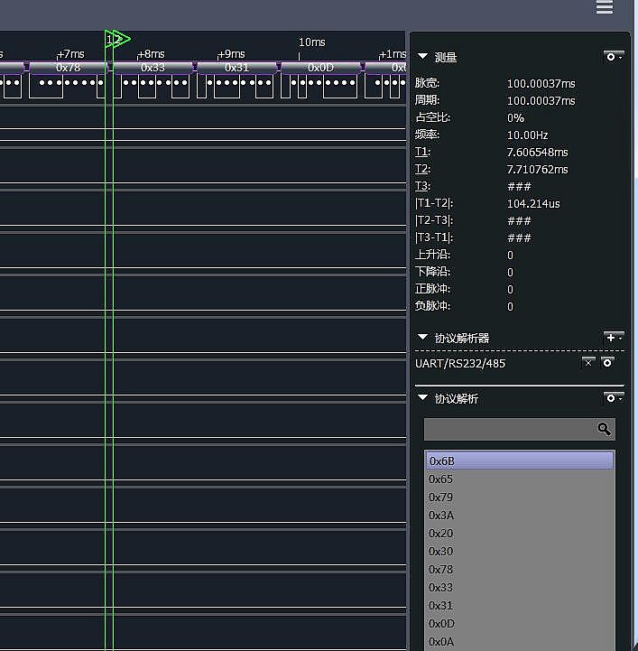
Task: Click the T1 marker label link
Action: click(x=421, y=153)
